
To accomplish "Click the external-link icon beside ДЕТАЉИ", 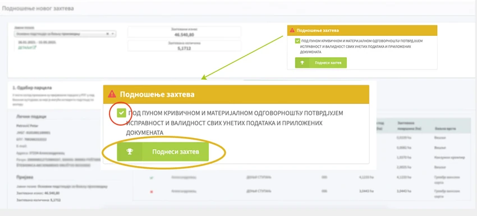I will [35, 48].
